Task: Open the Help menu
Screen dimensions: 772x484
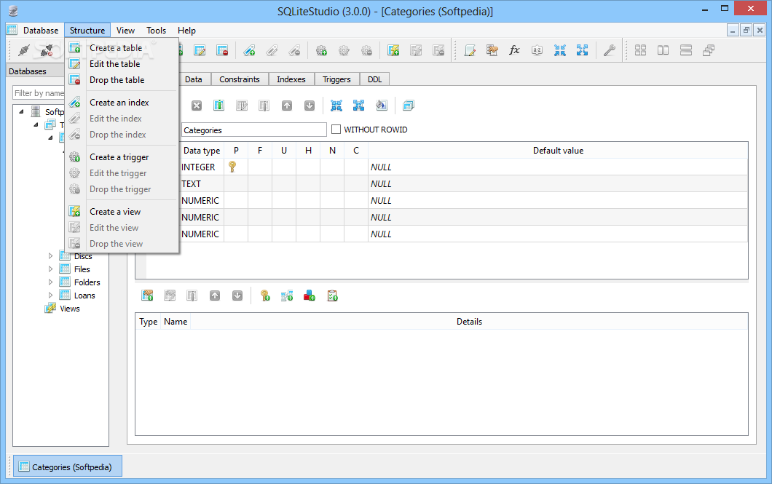Action: point(186,31)
